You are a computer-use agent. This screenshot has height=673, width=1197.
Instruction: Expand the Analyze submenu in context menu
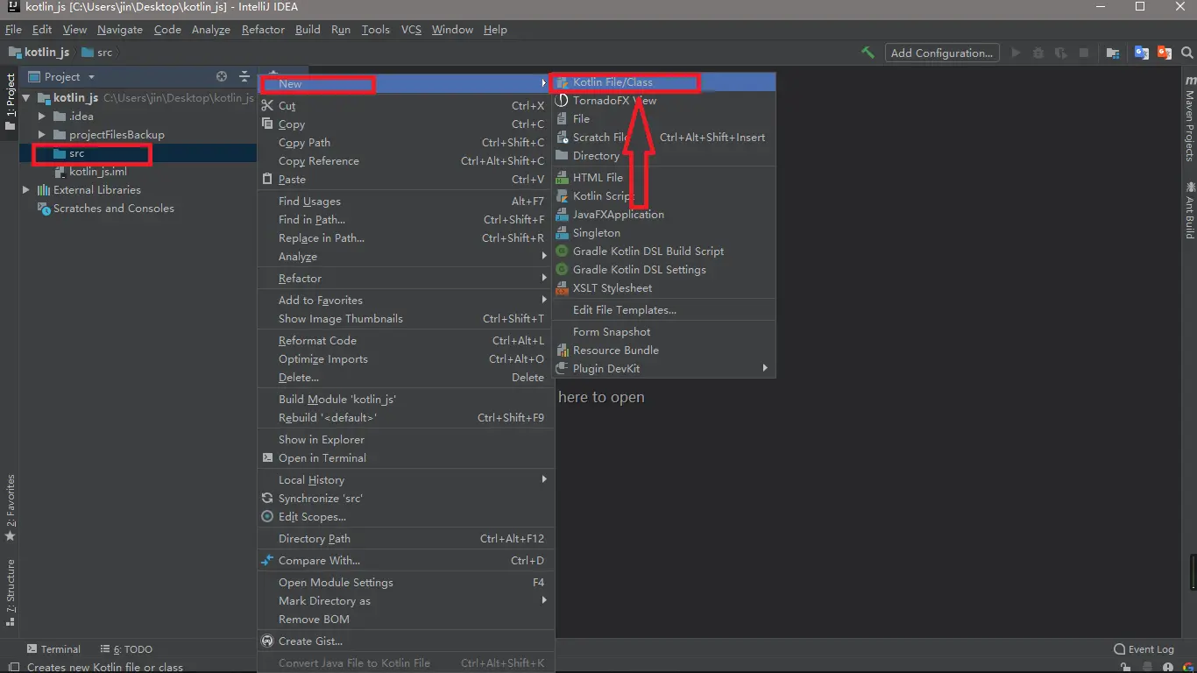[x=406, y=257]
